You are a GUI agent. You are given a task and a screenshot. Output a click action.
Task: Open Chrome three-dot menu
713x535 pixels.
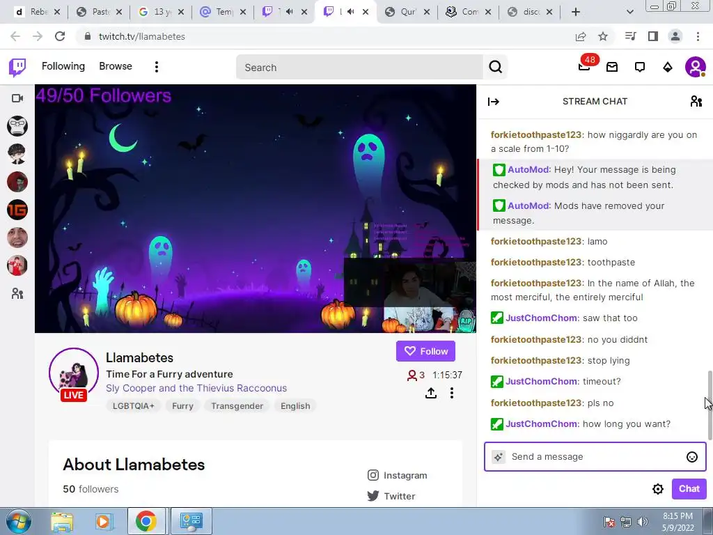pos(698,36)
